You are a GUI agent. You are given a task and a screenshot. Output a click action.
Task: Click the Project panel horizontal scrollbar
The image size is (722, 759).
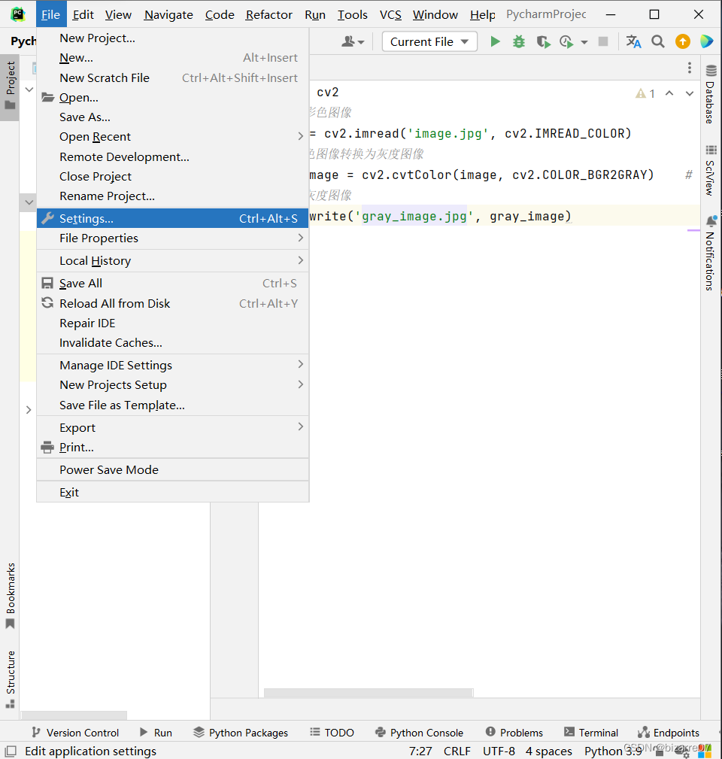[x=74, y=715]
